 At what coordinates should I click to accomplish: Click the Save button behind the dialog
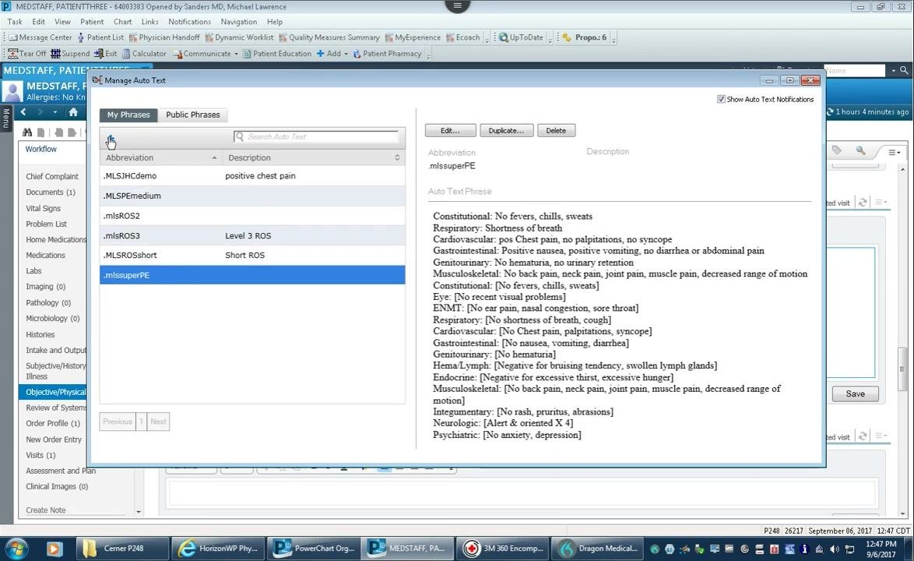(855, 394)
